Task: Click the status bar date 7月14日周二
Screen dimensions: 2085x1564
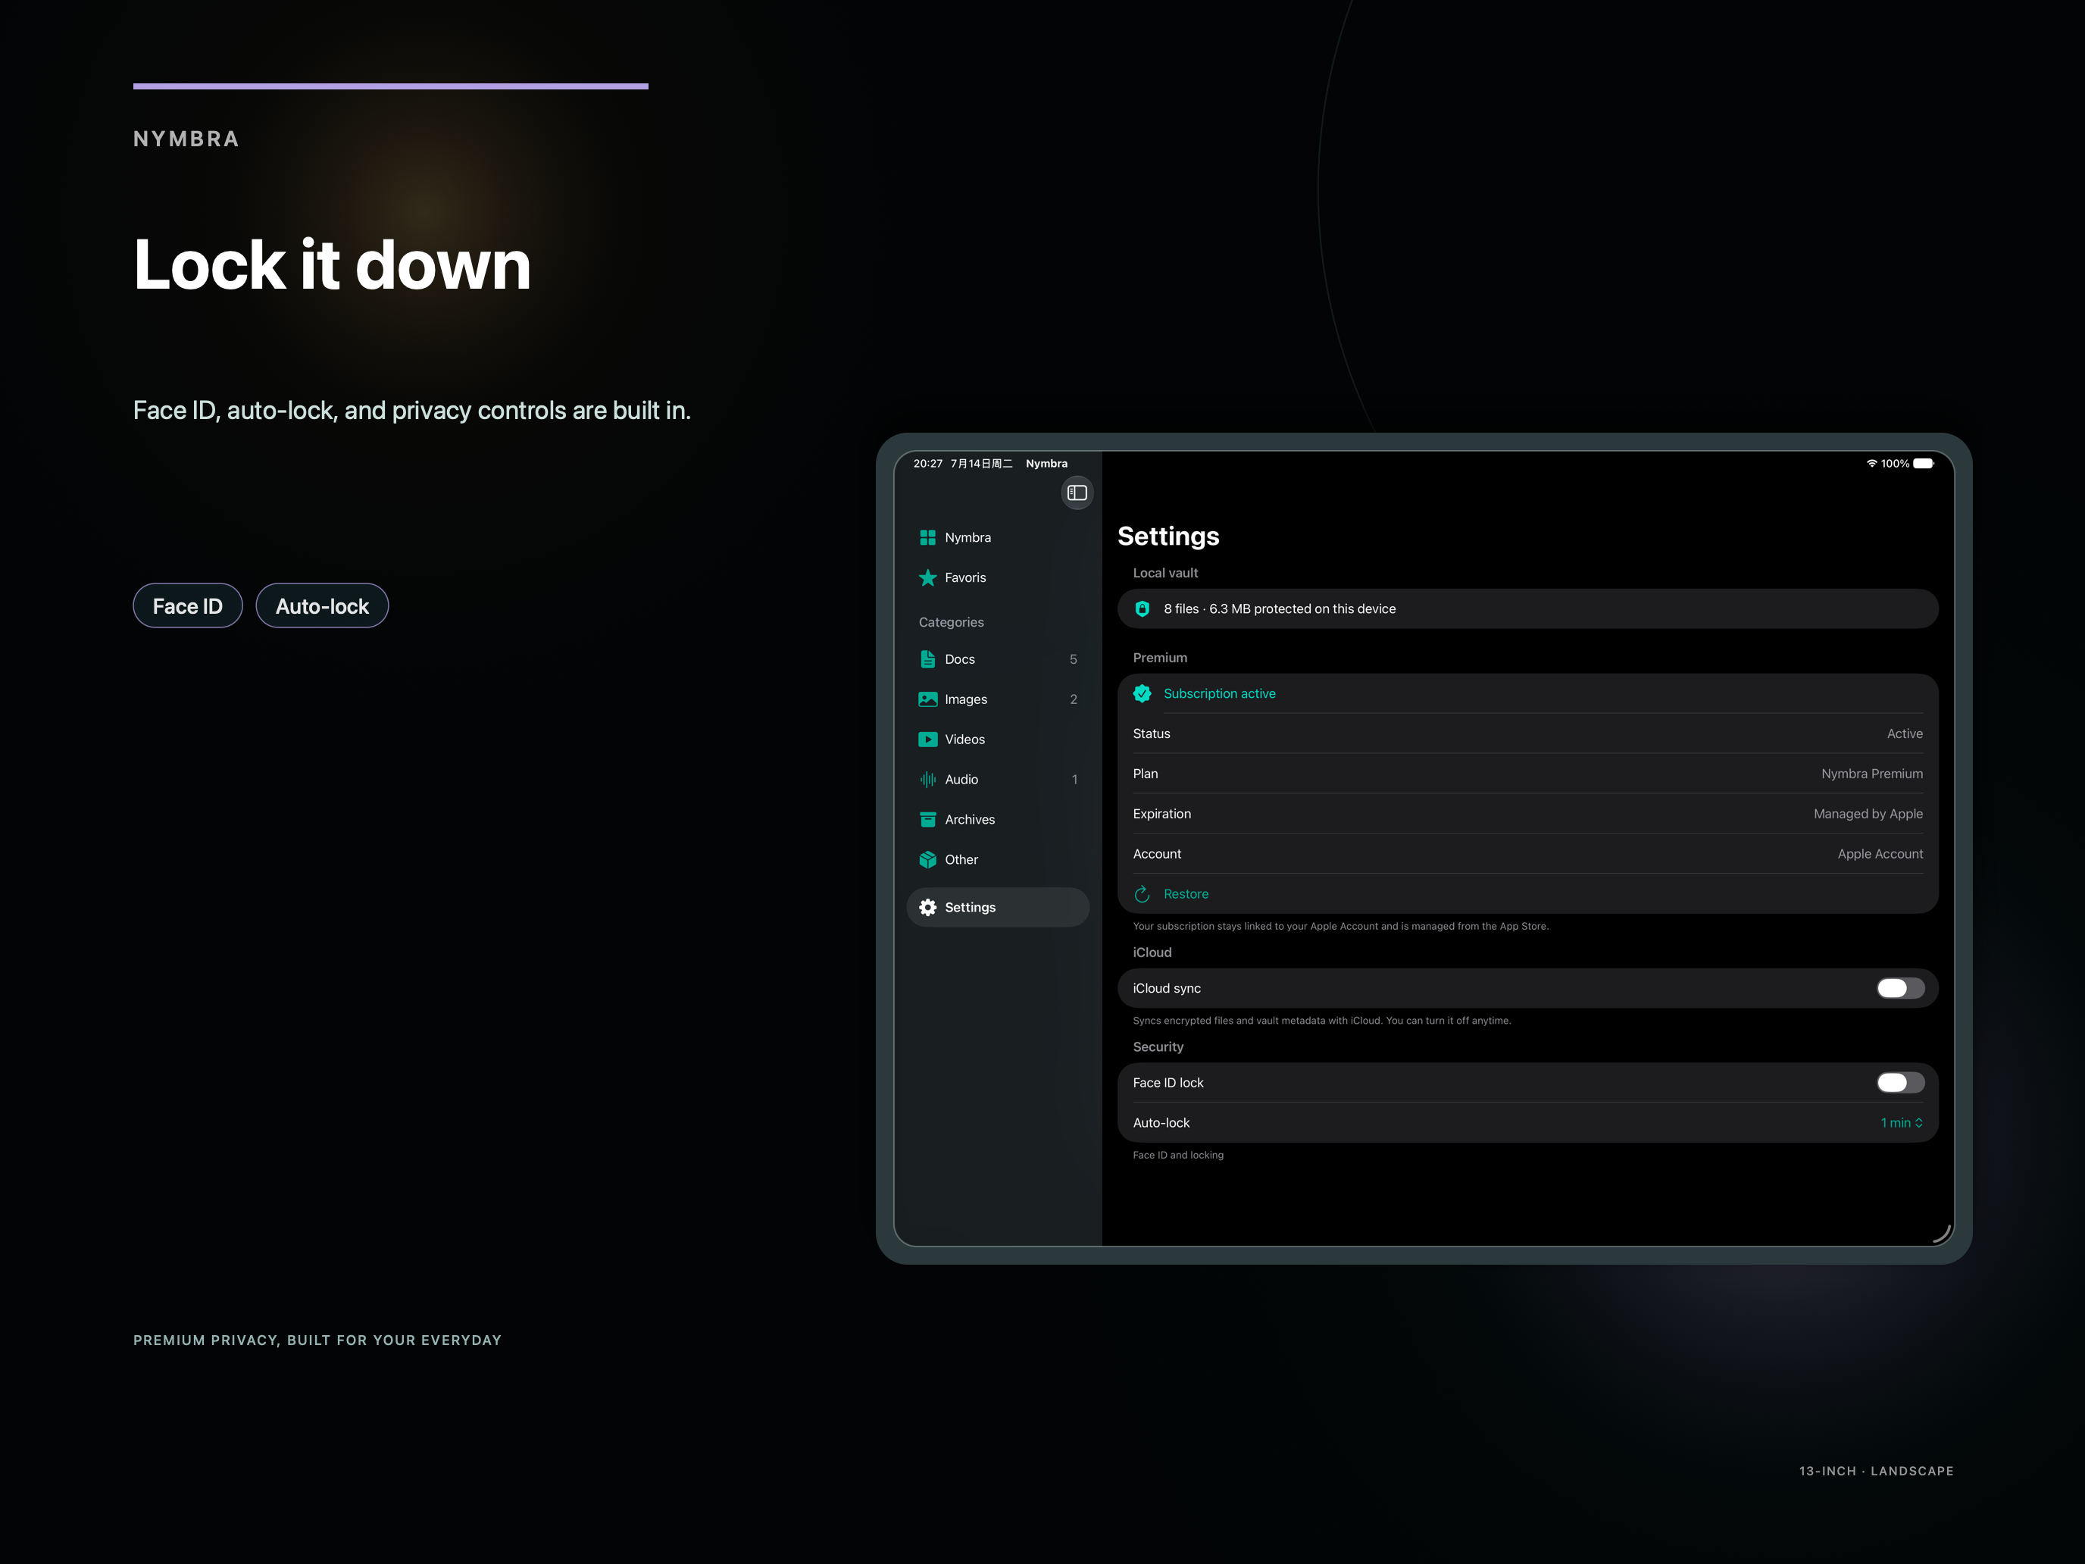Action: (981, 463)
